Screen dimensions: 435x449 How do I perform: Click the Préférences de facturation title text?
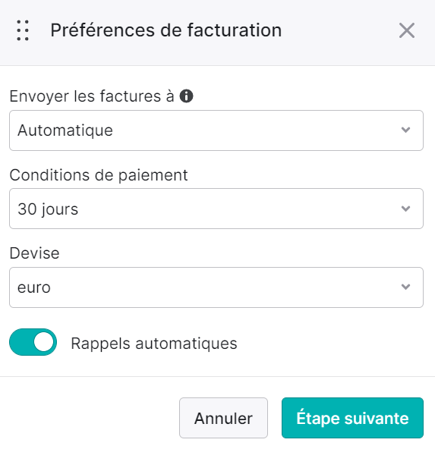tap(166, 30)
